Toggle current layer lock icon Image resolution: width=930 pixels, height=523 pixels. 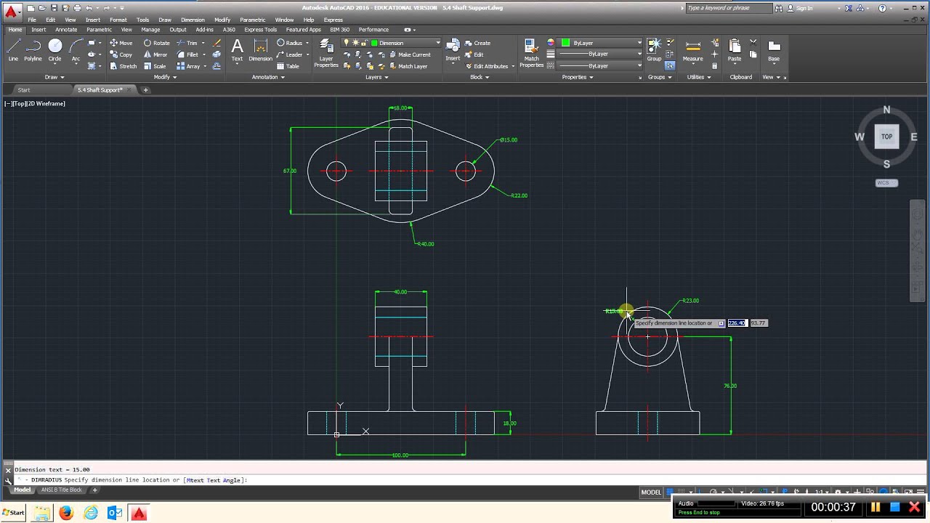point(365,43)
